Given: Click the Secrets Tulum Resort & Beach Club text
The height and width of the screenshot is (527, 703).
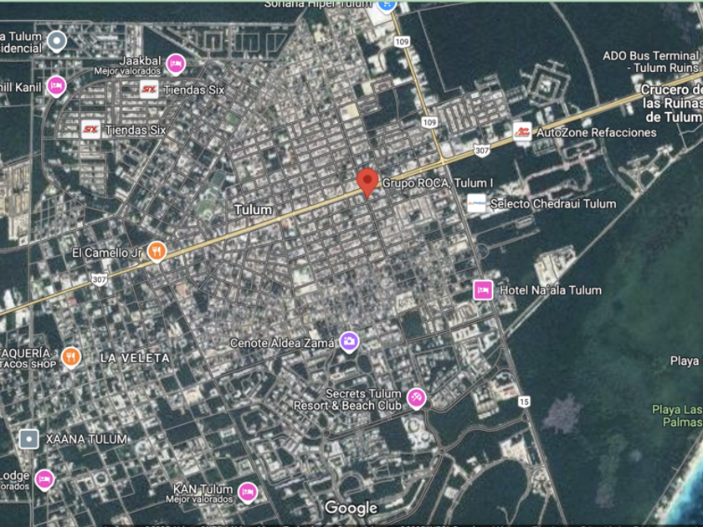Looking at the screenshot, I should (347, 400).
